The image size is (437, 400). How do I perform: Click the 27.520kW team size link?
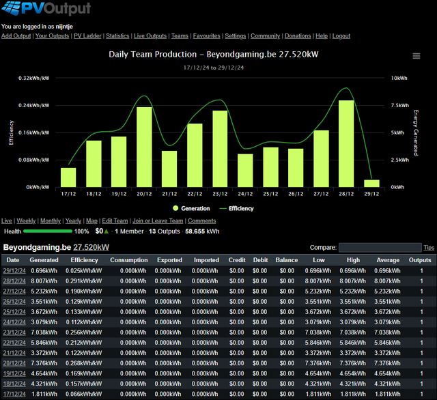coord(91,247)
